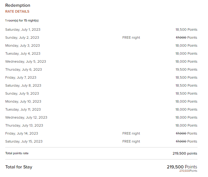Viewport: 208px width, 177px height.
Task: Click the crossed-out 270,500 Points total
Action: (188, 171)
